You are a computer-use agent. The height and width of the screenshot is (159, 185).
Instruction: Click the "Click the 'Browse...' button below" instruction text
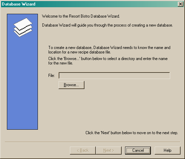(x=108, y=61)
